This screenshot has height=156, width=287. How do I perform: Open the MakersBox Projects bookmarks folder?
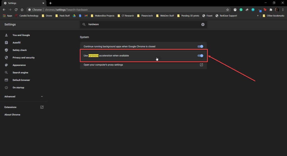click(x=103, y=16)
